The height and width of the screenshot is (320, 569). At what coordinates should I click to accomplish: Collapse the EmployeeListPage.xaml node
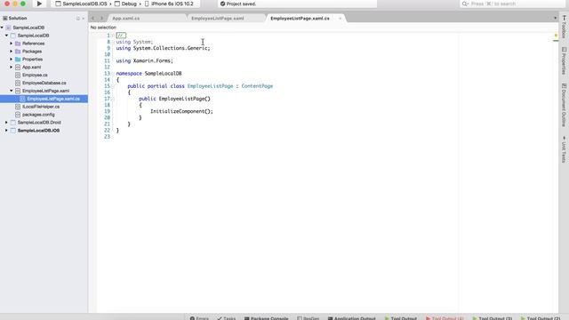coord(12,91)
